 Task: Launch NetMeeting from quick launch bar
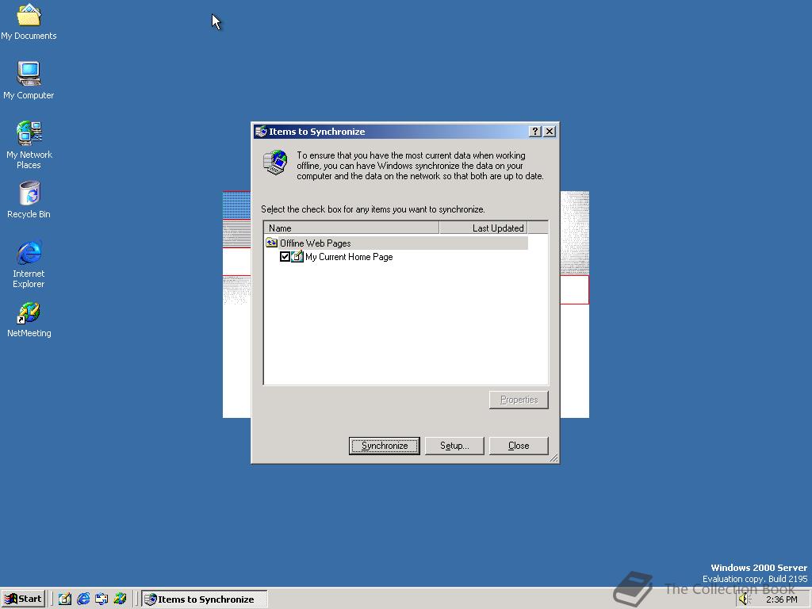pyautogui.click(x=120, y=599)
